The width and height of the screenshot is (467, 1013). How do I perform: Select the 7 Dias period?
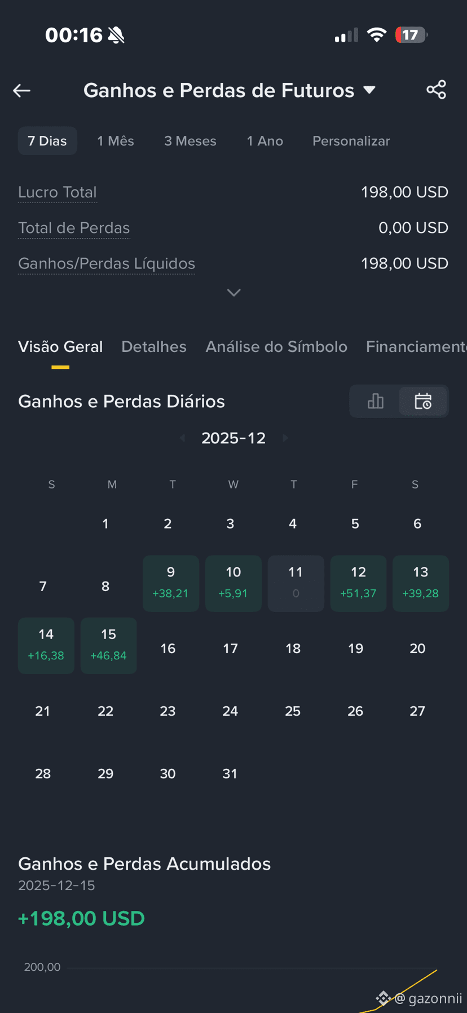47,141
